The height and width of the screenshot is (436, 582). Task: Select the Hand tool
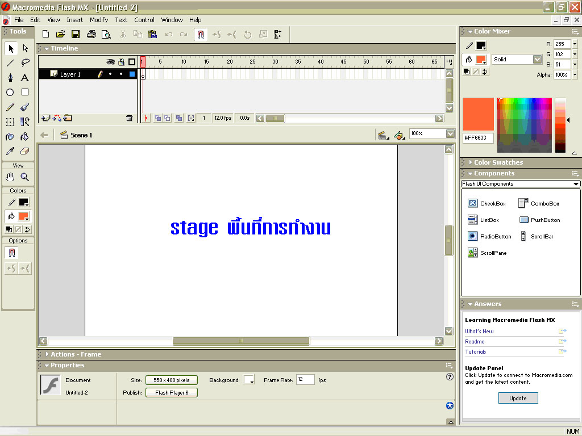pyautogui.click(x=10, y=177)
